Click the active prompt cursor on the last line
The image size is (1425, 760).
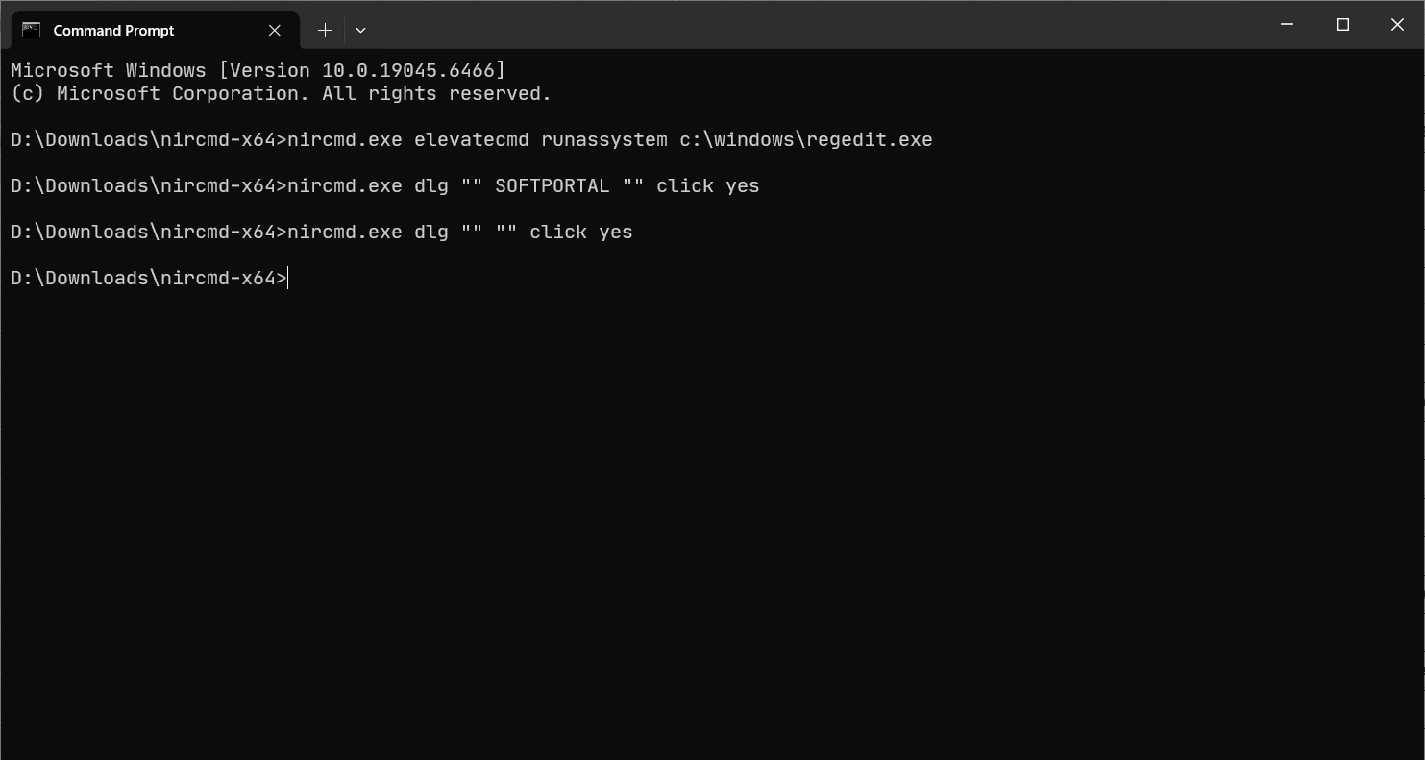[287, 279]
